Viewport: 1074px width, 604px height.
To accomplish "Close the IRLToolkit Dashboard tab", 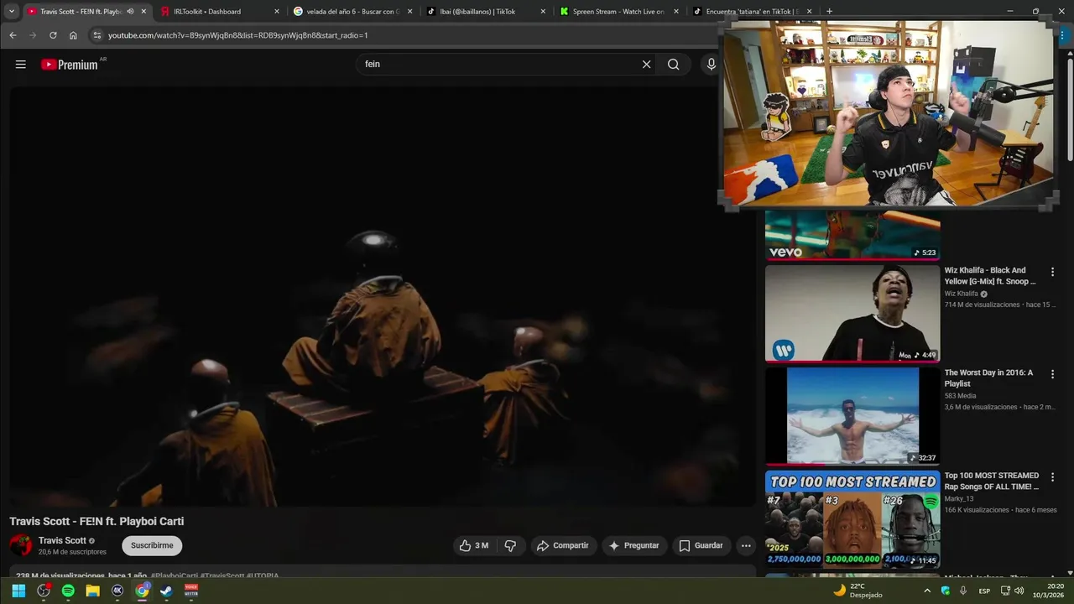I will pos(277,12).
